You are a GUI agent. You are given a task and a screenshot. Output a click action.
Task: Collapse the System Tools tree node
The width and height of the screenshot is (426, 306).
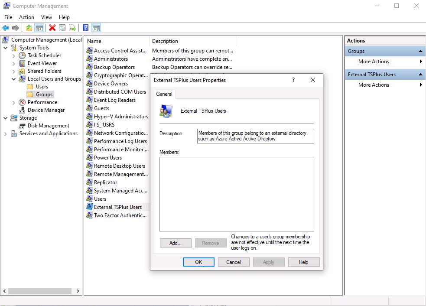(x=6, y=48)
